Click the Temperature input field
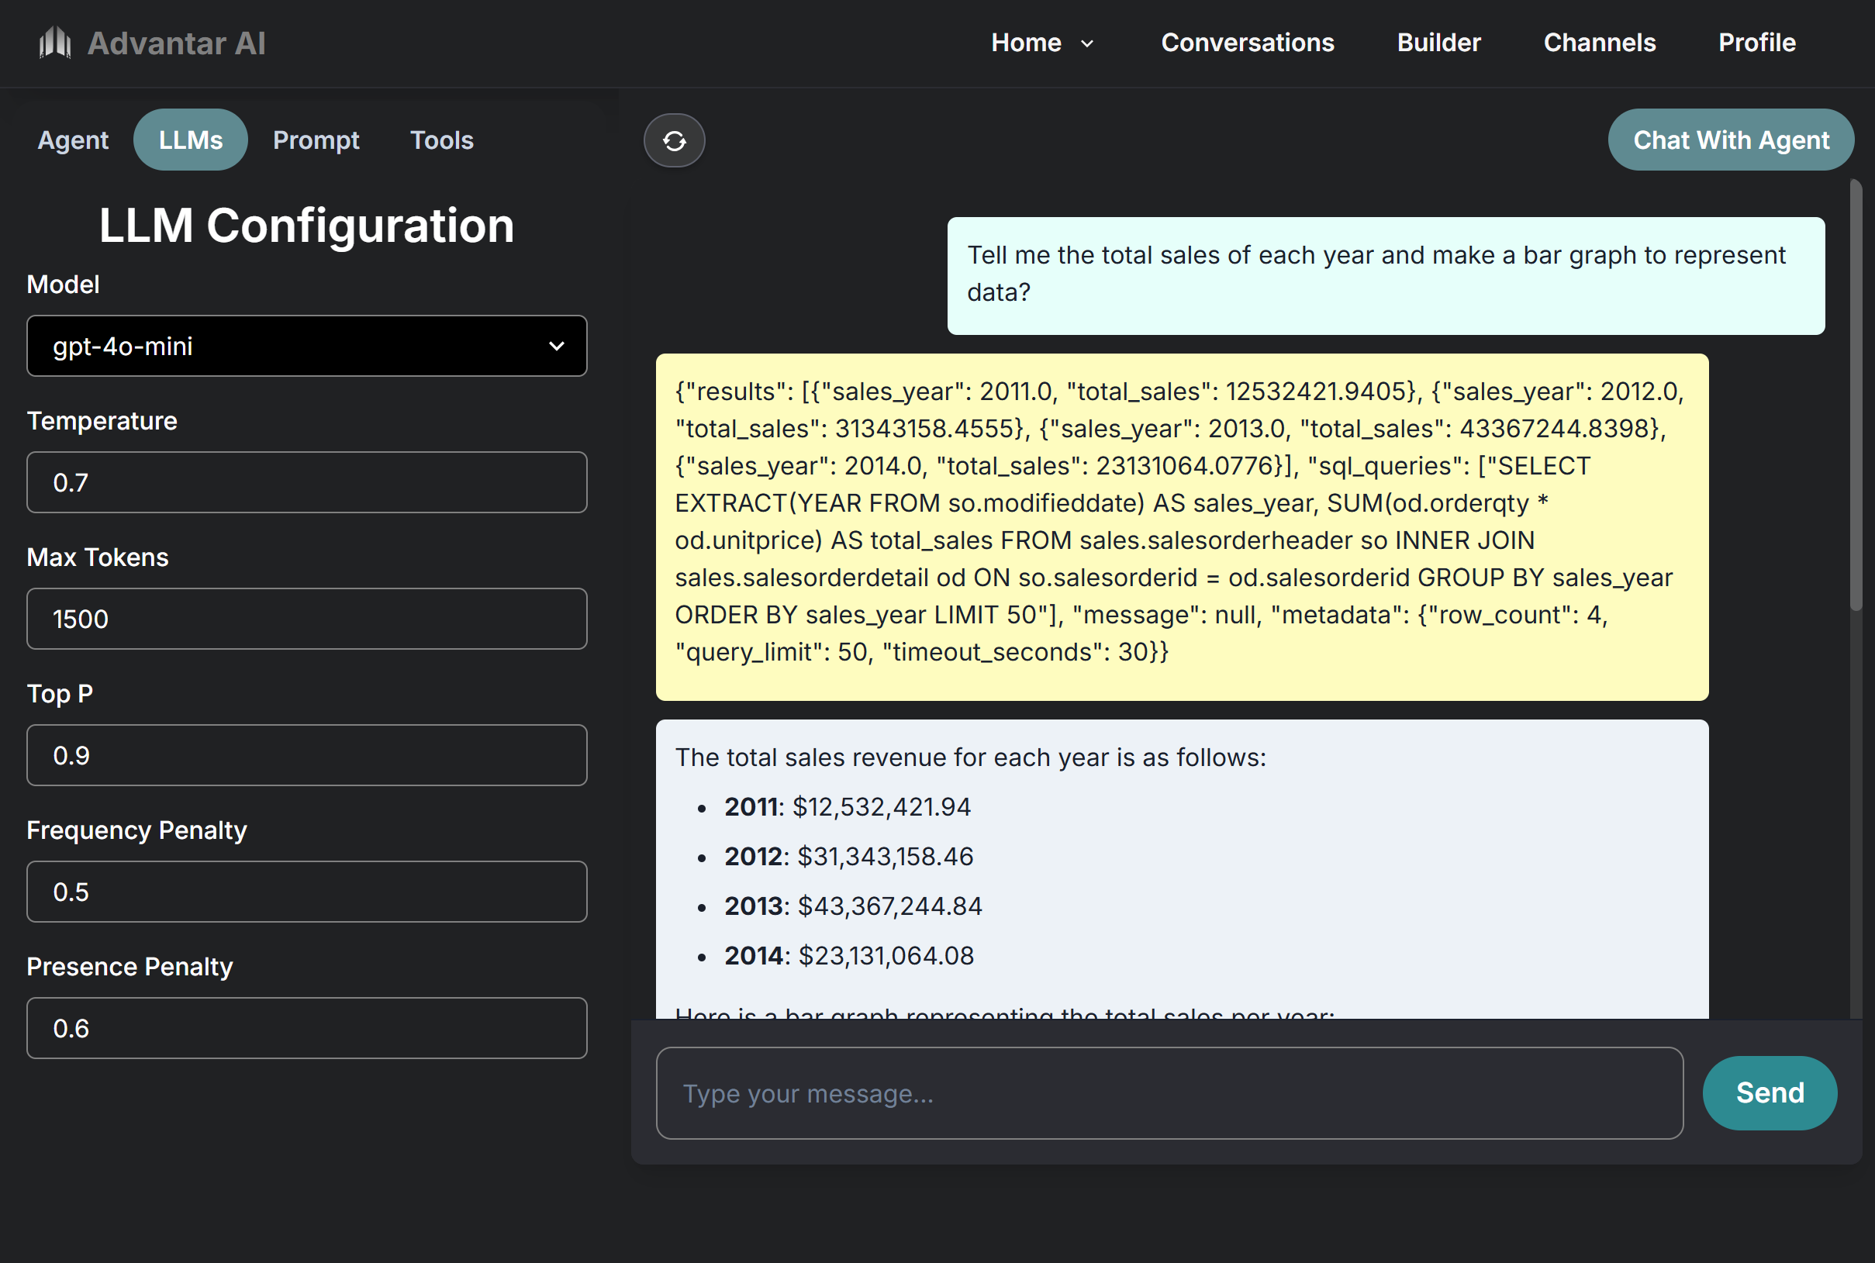Image resolution: width=1875 pixels, height=1263 pixels. coord(307,482)
